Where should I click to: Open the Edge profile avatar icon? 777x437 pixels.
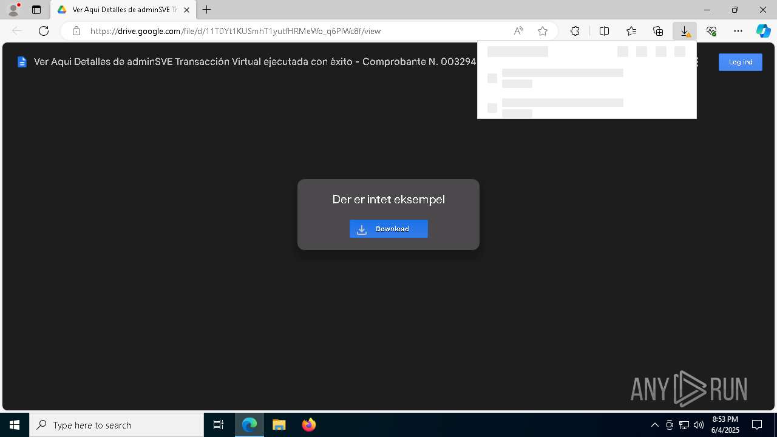coord(13,10)
